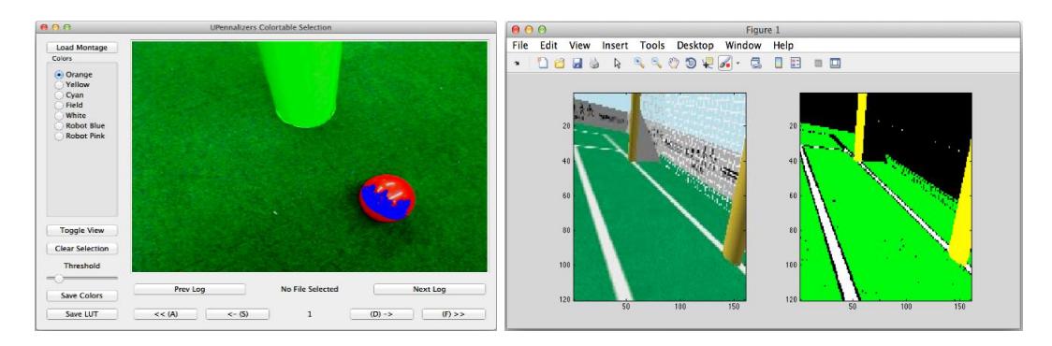This screenshot has height=346, width=1052.
Task: Click the frame number '1' label
Action: 309,314
